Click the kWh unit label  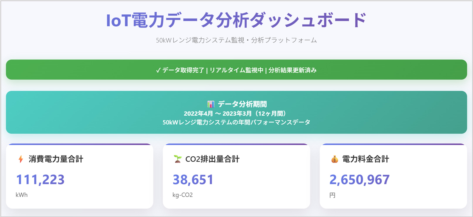(x=22, y=195)
